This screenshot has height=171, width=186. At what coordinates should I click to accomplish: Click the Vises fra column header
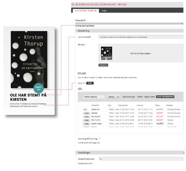point(140,105)
